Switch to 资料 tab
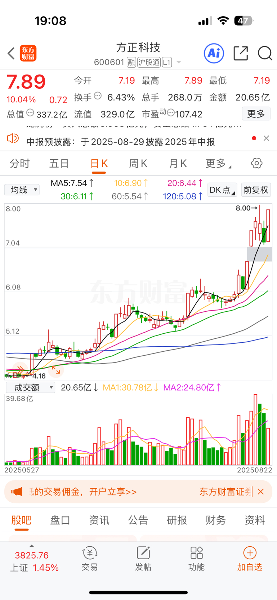 click(x=255, y=520)
